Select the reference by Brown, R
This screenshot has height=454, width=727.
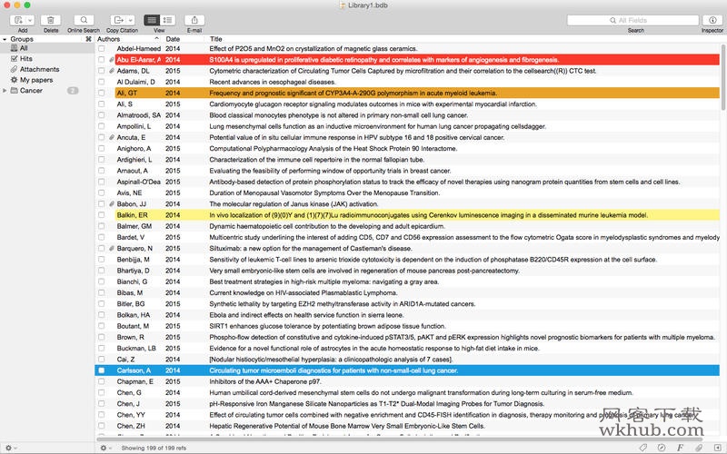408,337
